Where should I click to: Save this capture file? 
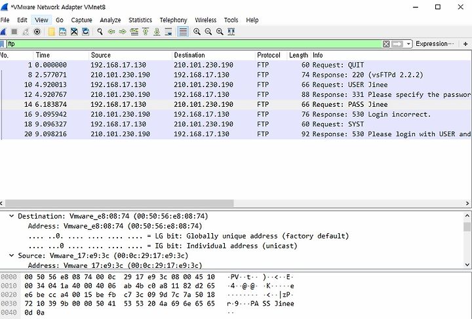coord(63,31)
